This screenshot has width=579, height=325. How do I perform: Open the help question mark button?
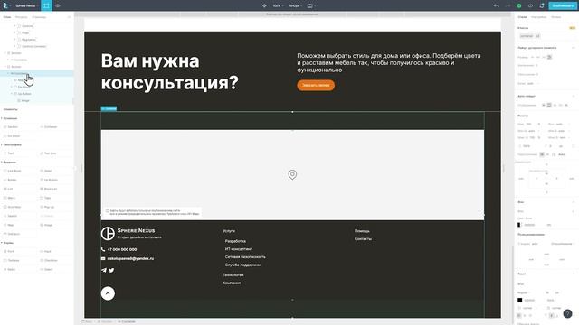click(567, 313)
